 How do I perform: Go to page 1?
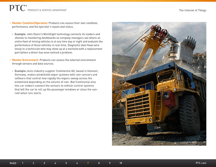click(x=23, y=163)
